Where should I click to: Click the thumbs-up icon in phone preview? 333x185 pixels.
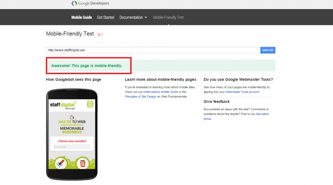[x=72, y=117]
